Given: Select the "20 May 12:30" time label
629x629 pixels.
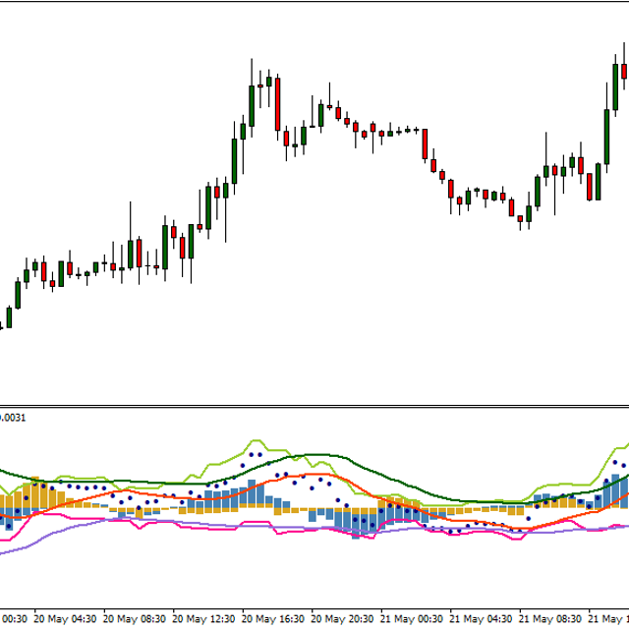Looking at the screenshot, I should tap(204, 620).
